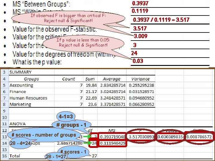Click the Variance column header cell
Viewport: 215px width, 161px height.
141,79
